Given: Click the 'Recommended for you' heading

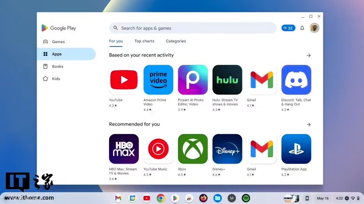Looking at the screenshot, I should [x=134, y=124].
